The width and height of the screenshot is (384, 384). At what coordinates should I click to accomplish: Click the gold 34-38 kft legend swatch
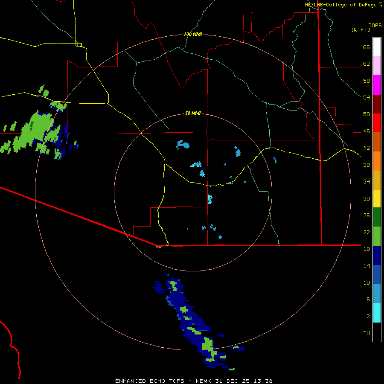pos(377,180)
